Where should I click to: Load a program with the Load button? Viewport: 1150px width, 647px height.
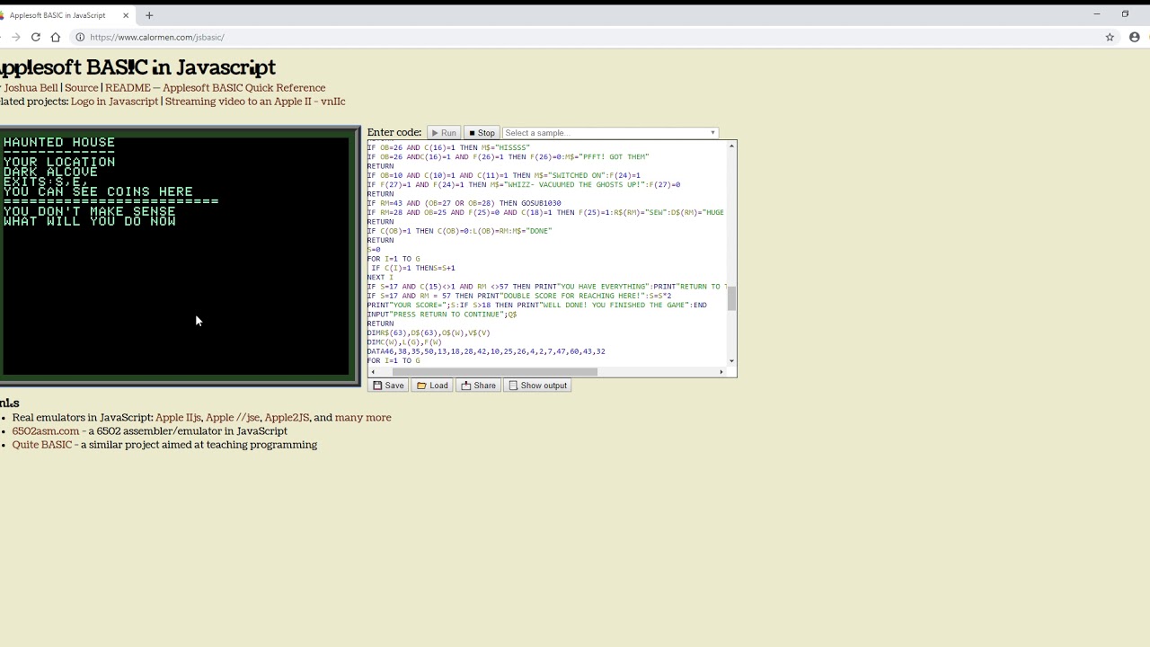(x=432, y=386)
